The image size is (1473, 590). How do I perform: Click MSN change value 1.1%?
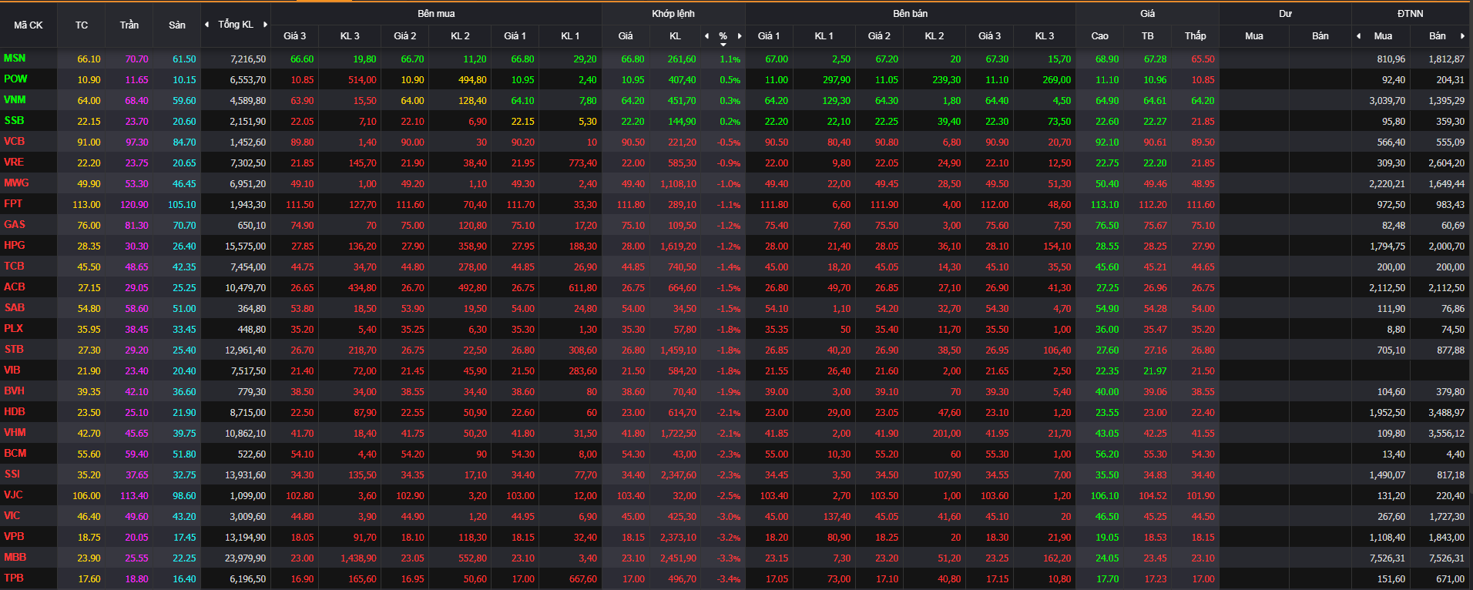pyautogui.click(x=730, y=59)
